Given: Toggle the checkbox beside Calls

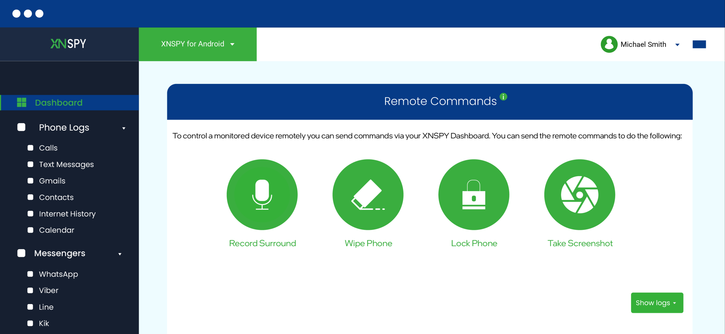Looking at the screenshot, I should tap(30, 148).
